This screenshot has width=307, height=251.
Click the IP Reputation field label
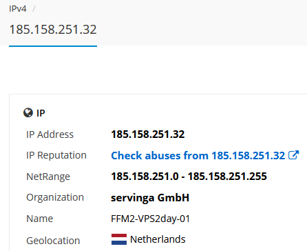tap(56, 156)
